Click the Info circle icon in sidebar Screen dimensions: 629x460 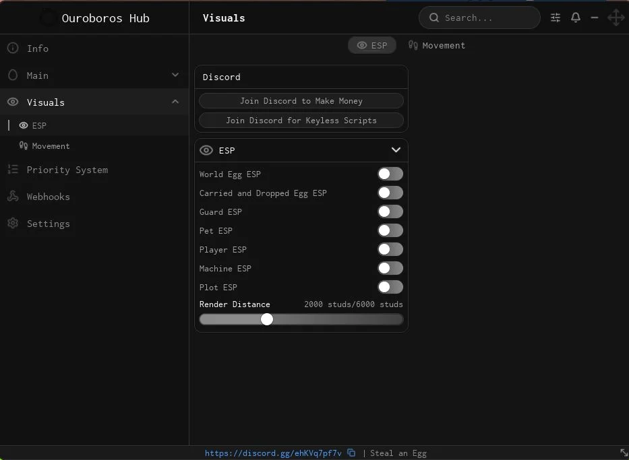(13, 48)
